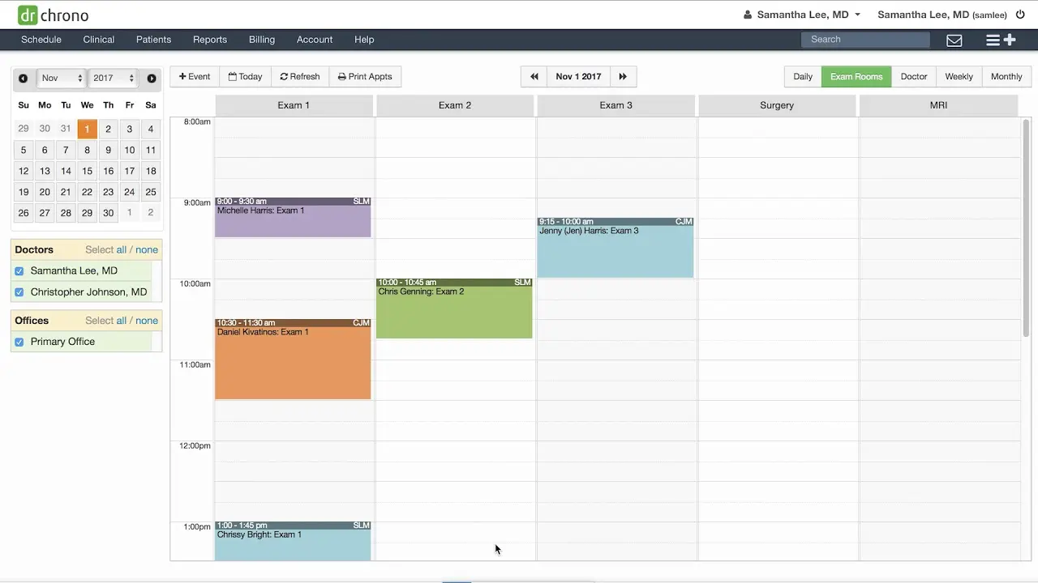Viewport: 1038px width, 583px height.
Task: Select October 31 in mini calendar
Action: pos(66,129)
